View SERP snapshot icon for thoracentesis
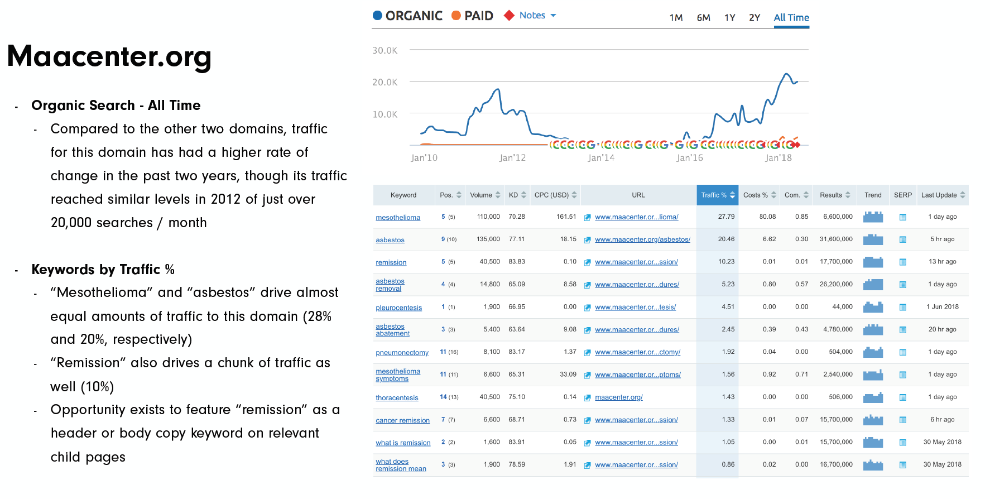This screenshot has height=499, width=990. point(902,397)
